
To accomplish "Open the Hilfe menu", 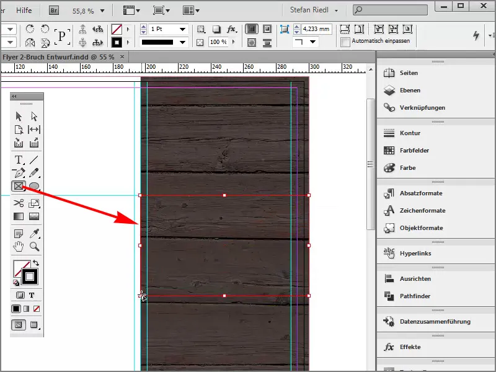I will [24, 11].
